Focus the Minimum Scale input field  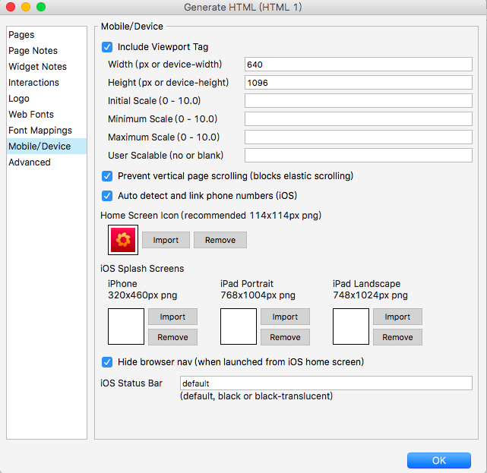359,119
